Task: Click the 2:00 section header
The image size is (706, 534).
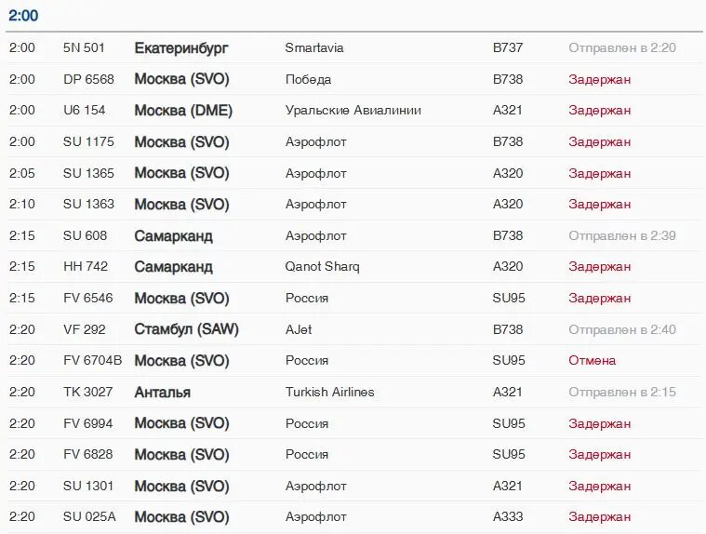Action: point(23,16)
